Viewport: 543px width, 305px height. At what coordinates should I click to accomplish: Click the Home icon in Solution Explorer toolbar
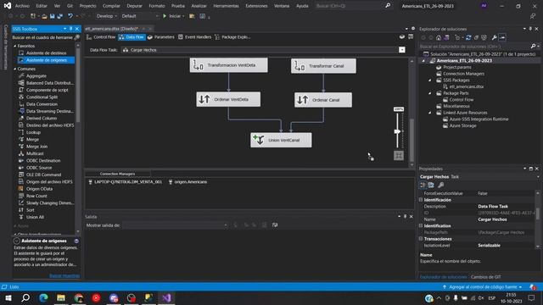click(439, 37)
